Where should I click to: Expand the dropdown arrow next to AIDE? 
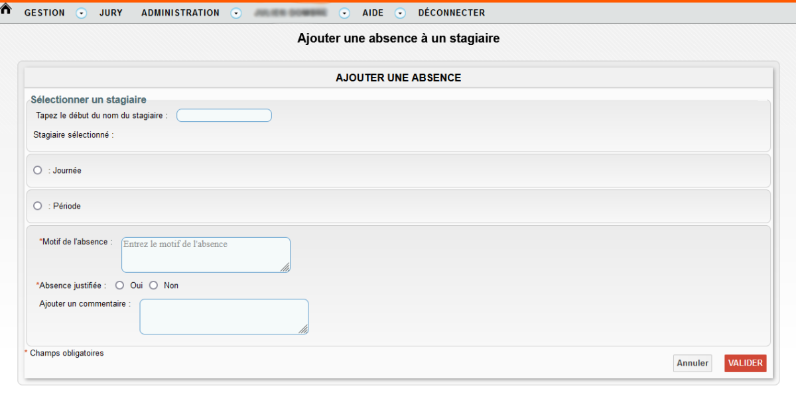pos(400,13)
